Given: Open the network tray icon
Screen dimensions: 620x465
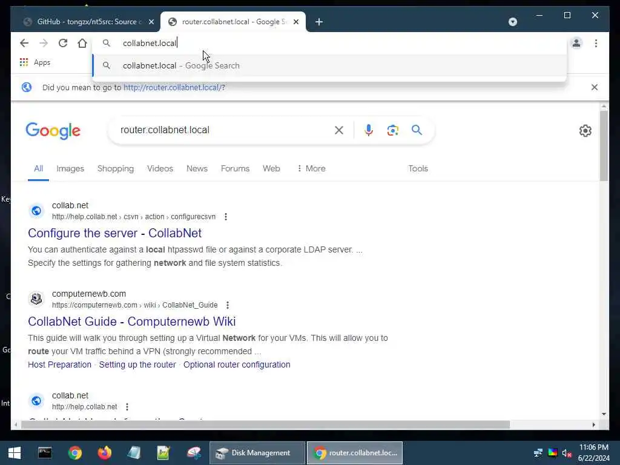Looking at the screenshot, I should (538, 453).
